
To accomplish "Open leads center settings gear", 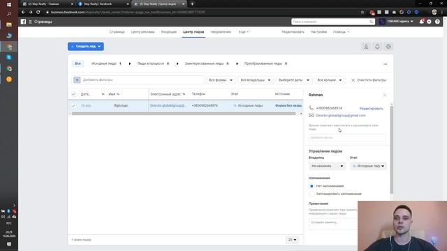I will coord(388,47).
